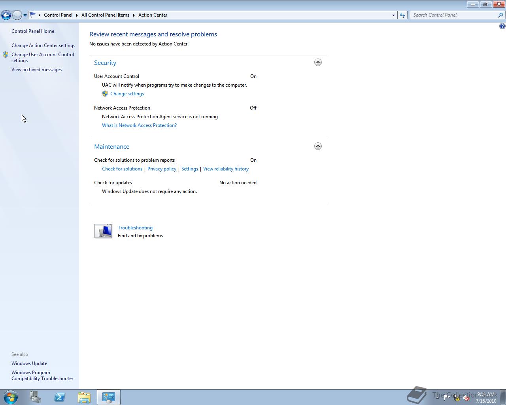
Task: Open the Privacy policy link
Action: (x=162, y=169)
